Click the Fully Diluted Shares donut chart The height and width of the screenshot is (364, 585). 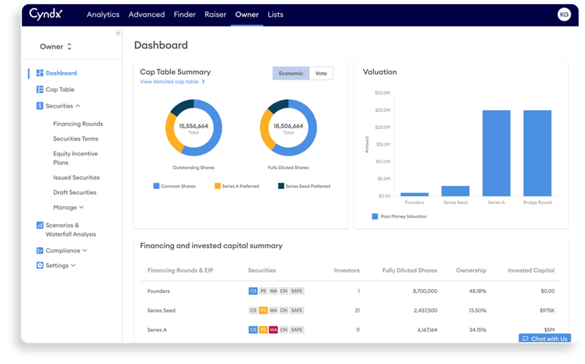pos(288,128)
